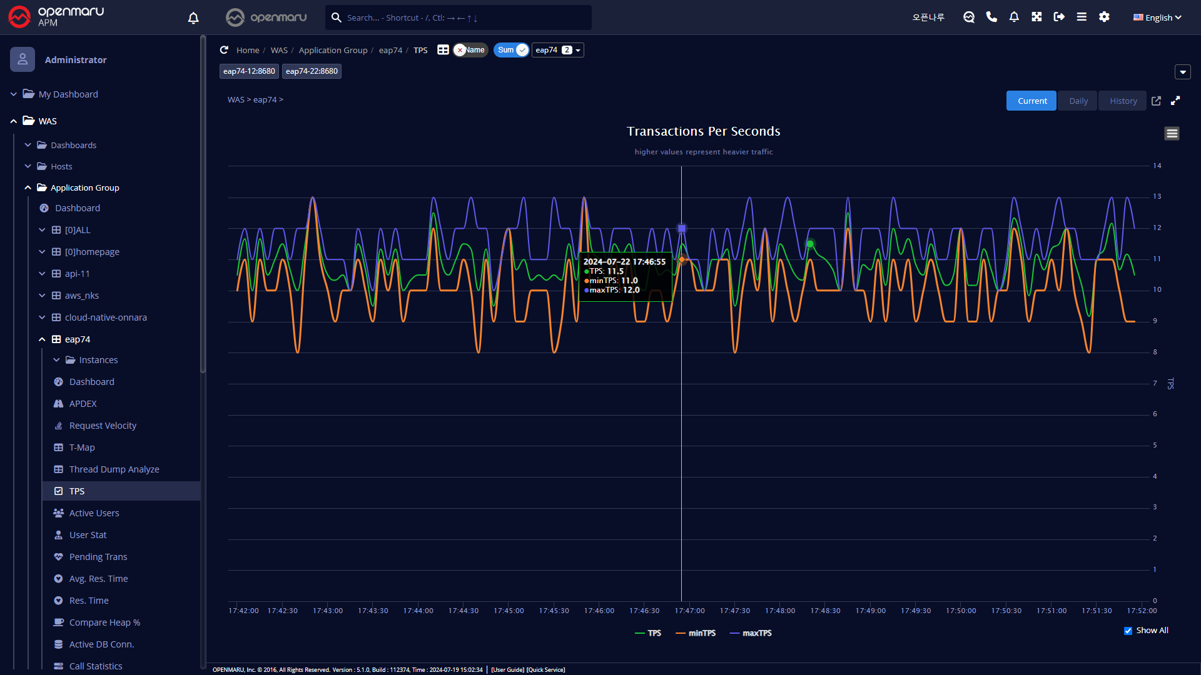Click the logout arrow icon in the header

click(x=1059, y=17)
